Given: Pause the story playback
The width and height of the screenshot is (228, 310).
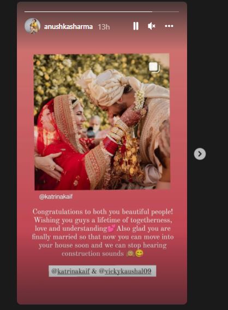Looking at the screenshot, I should click(136, 26).
